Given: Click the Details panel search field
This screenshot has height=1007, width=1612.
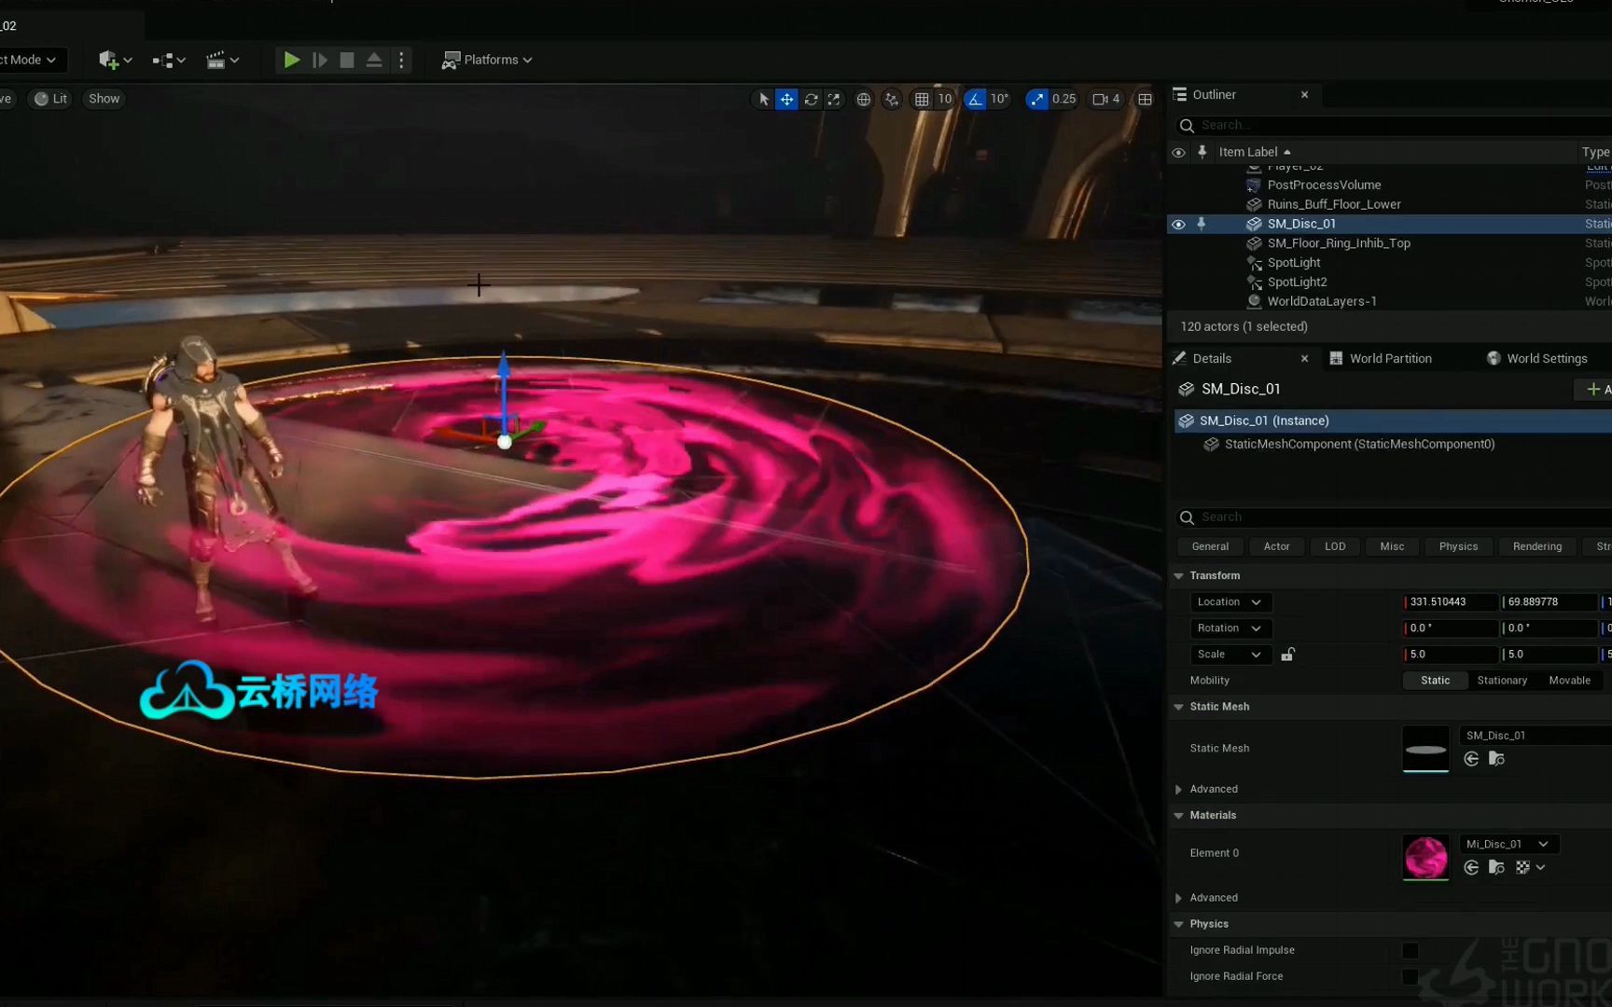Looking at the screenshot, I should click(x=1397, y=517).
